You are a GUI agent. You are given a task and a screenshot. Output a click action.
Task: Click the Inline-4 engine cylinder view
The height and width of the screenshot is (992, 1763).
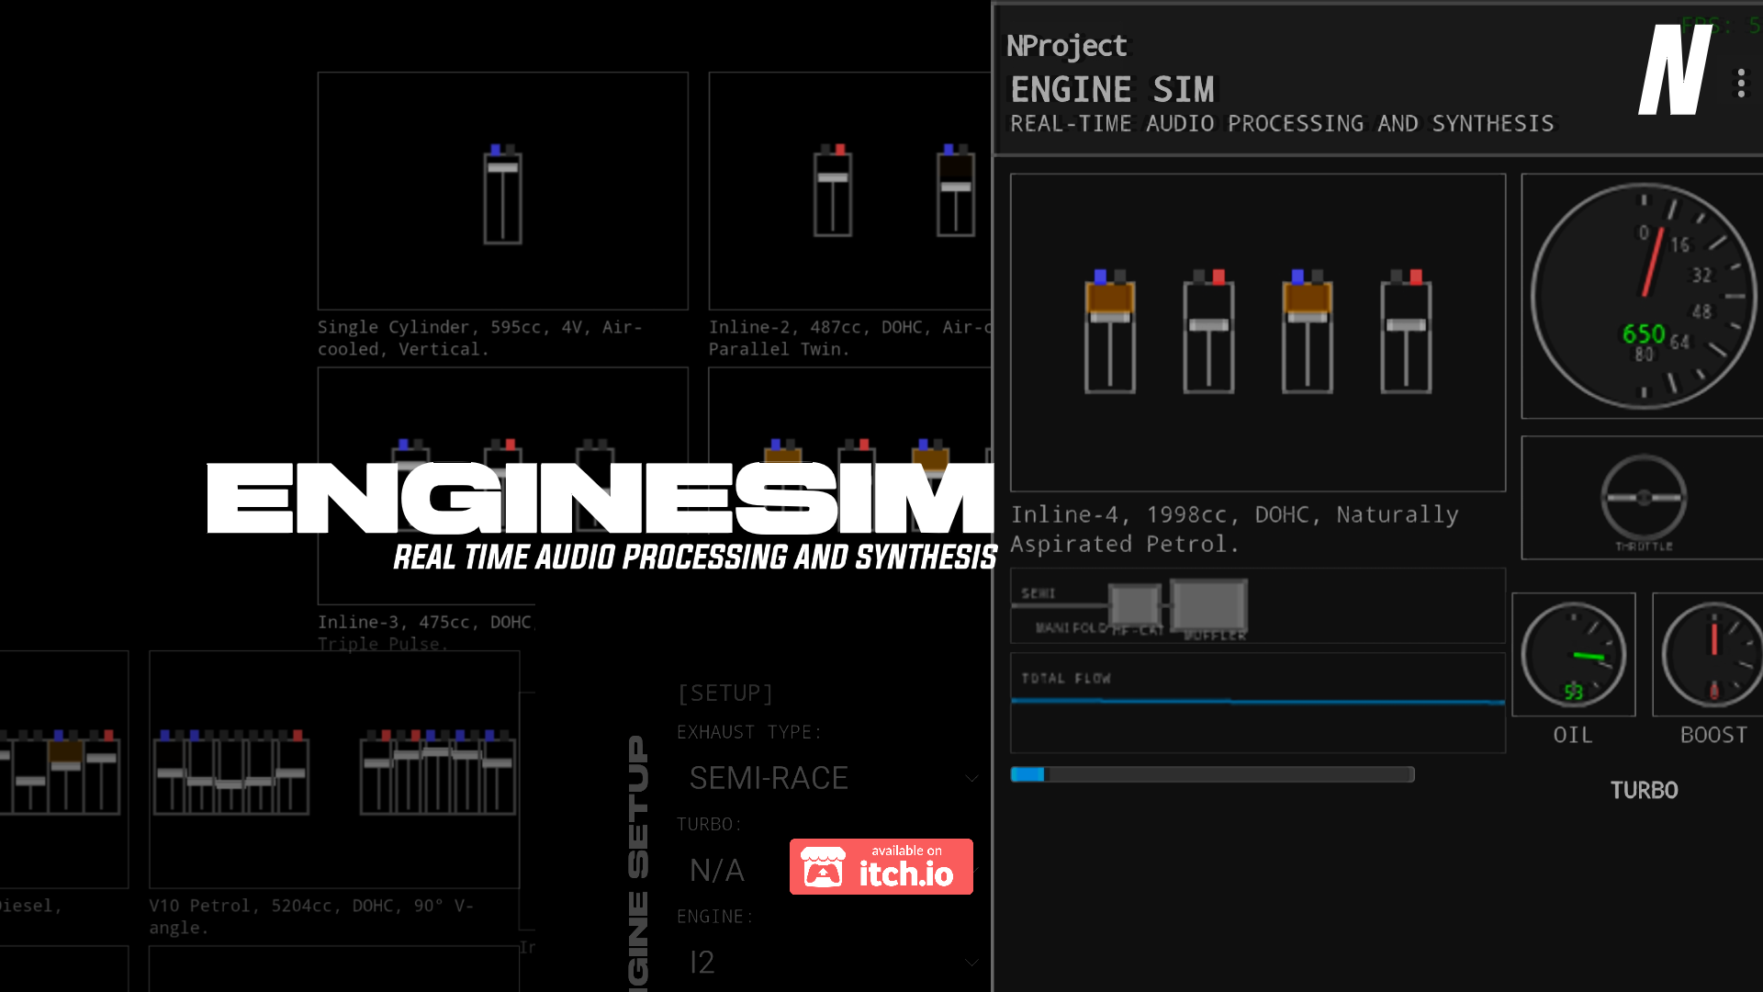1258,333
